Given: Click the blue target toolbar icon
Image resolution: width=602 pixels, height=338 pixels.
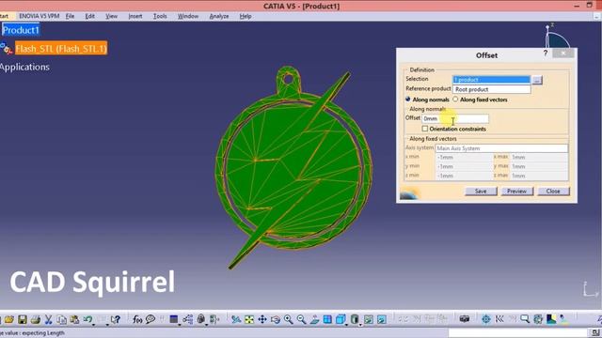Looking at the screenshot, I should click(x=486, y=319).
